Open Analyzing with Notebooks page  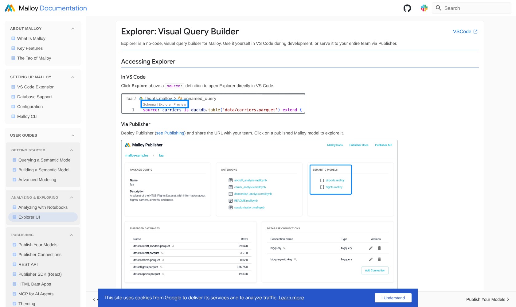click(43, 207)
